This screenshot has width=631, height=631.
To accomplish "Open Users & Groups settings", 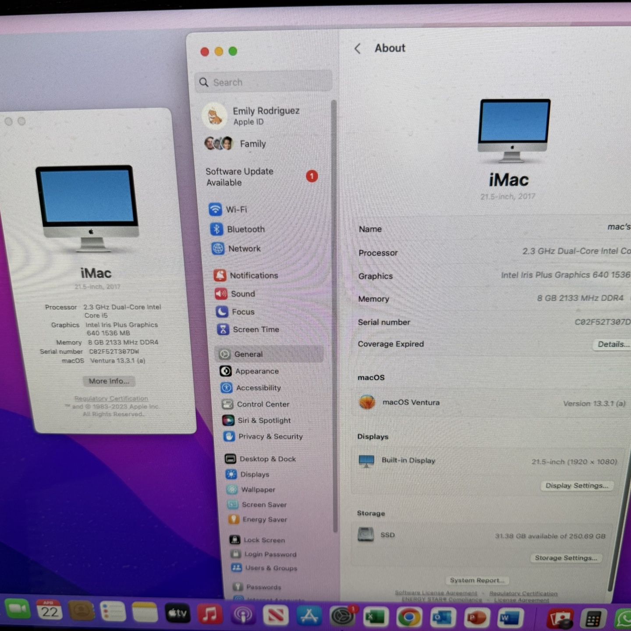I will click(264, 568).
